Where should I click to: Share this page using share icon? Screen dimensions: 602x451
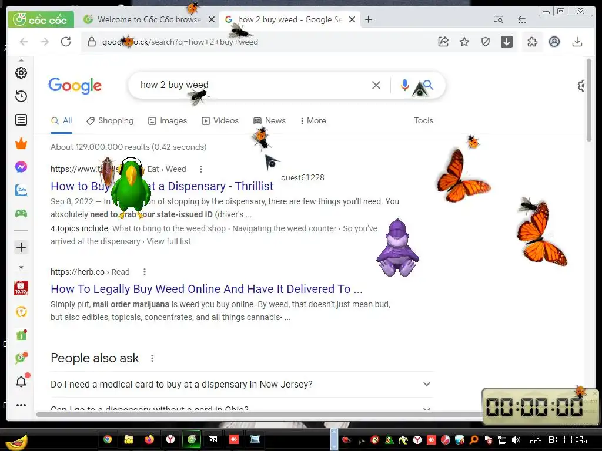(443, 42)
